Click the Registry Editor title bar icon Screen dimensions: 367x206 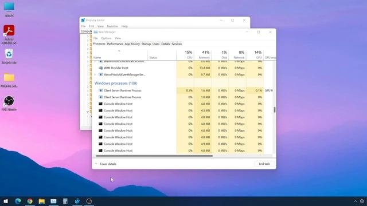point(83,21)
